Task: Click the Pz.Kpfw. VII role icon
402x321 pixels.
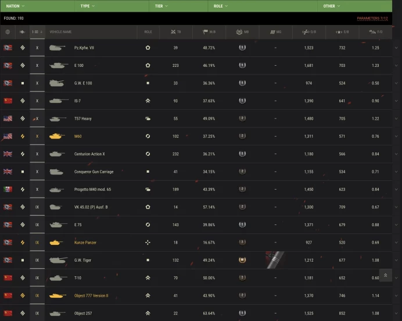Action: tap(148, 48)
